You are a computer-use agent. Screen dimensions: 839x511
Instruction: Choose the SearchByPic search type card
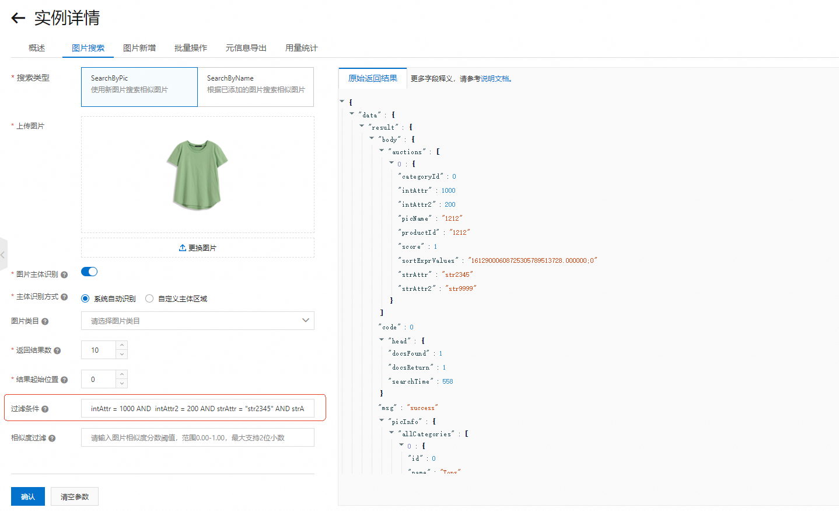point(139,87)
